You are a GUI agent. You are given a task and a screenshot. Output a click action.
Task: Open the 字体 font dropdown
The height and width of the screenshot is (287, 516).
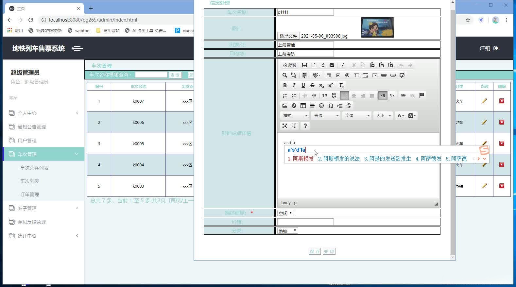[357, 116]
